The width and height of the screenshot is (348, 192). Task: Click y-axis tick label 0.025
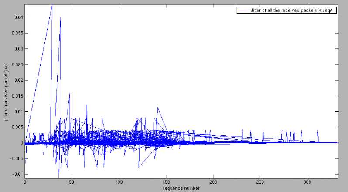click(x=17, y=64)
